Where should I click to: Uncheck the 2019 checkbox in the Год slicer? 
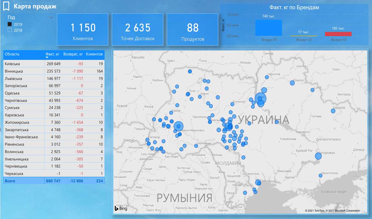9,24
